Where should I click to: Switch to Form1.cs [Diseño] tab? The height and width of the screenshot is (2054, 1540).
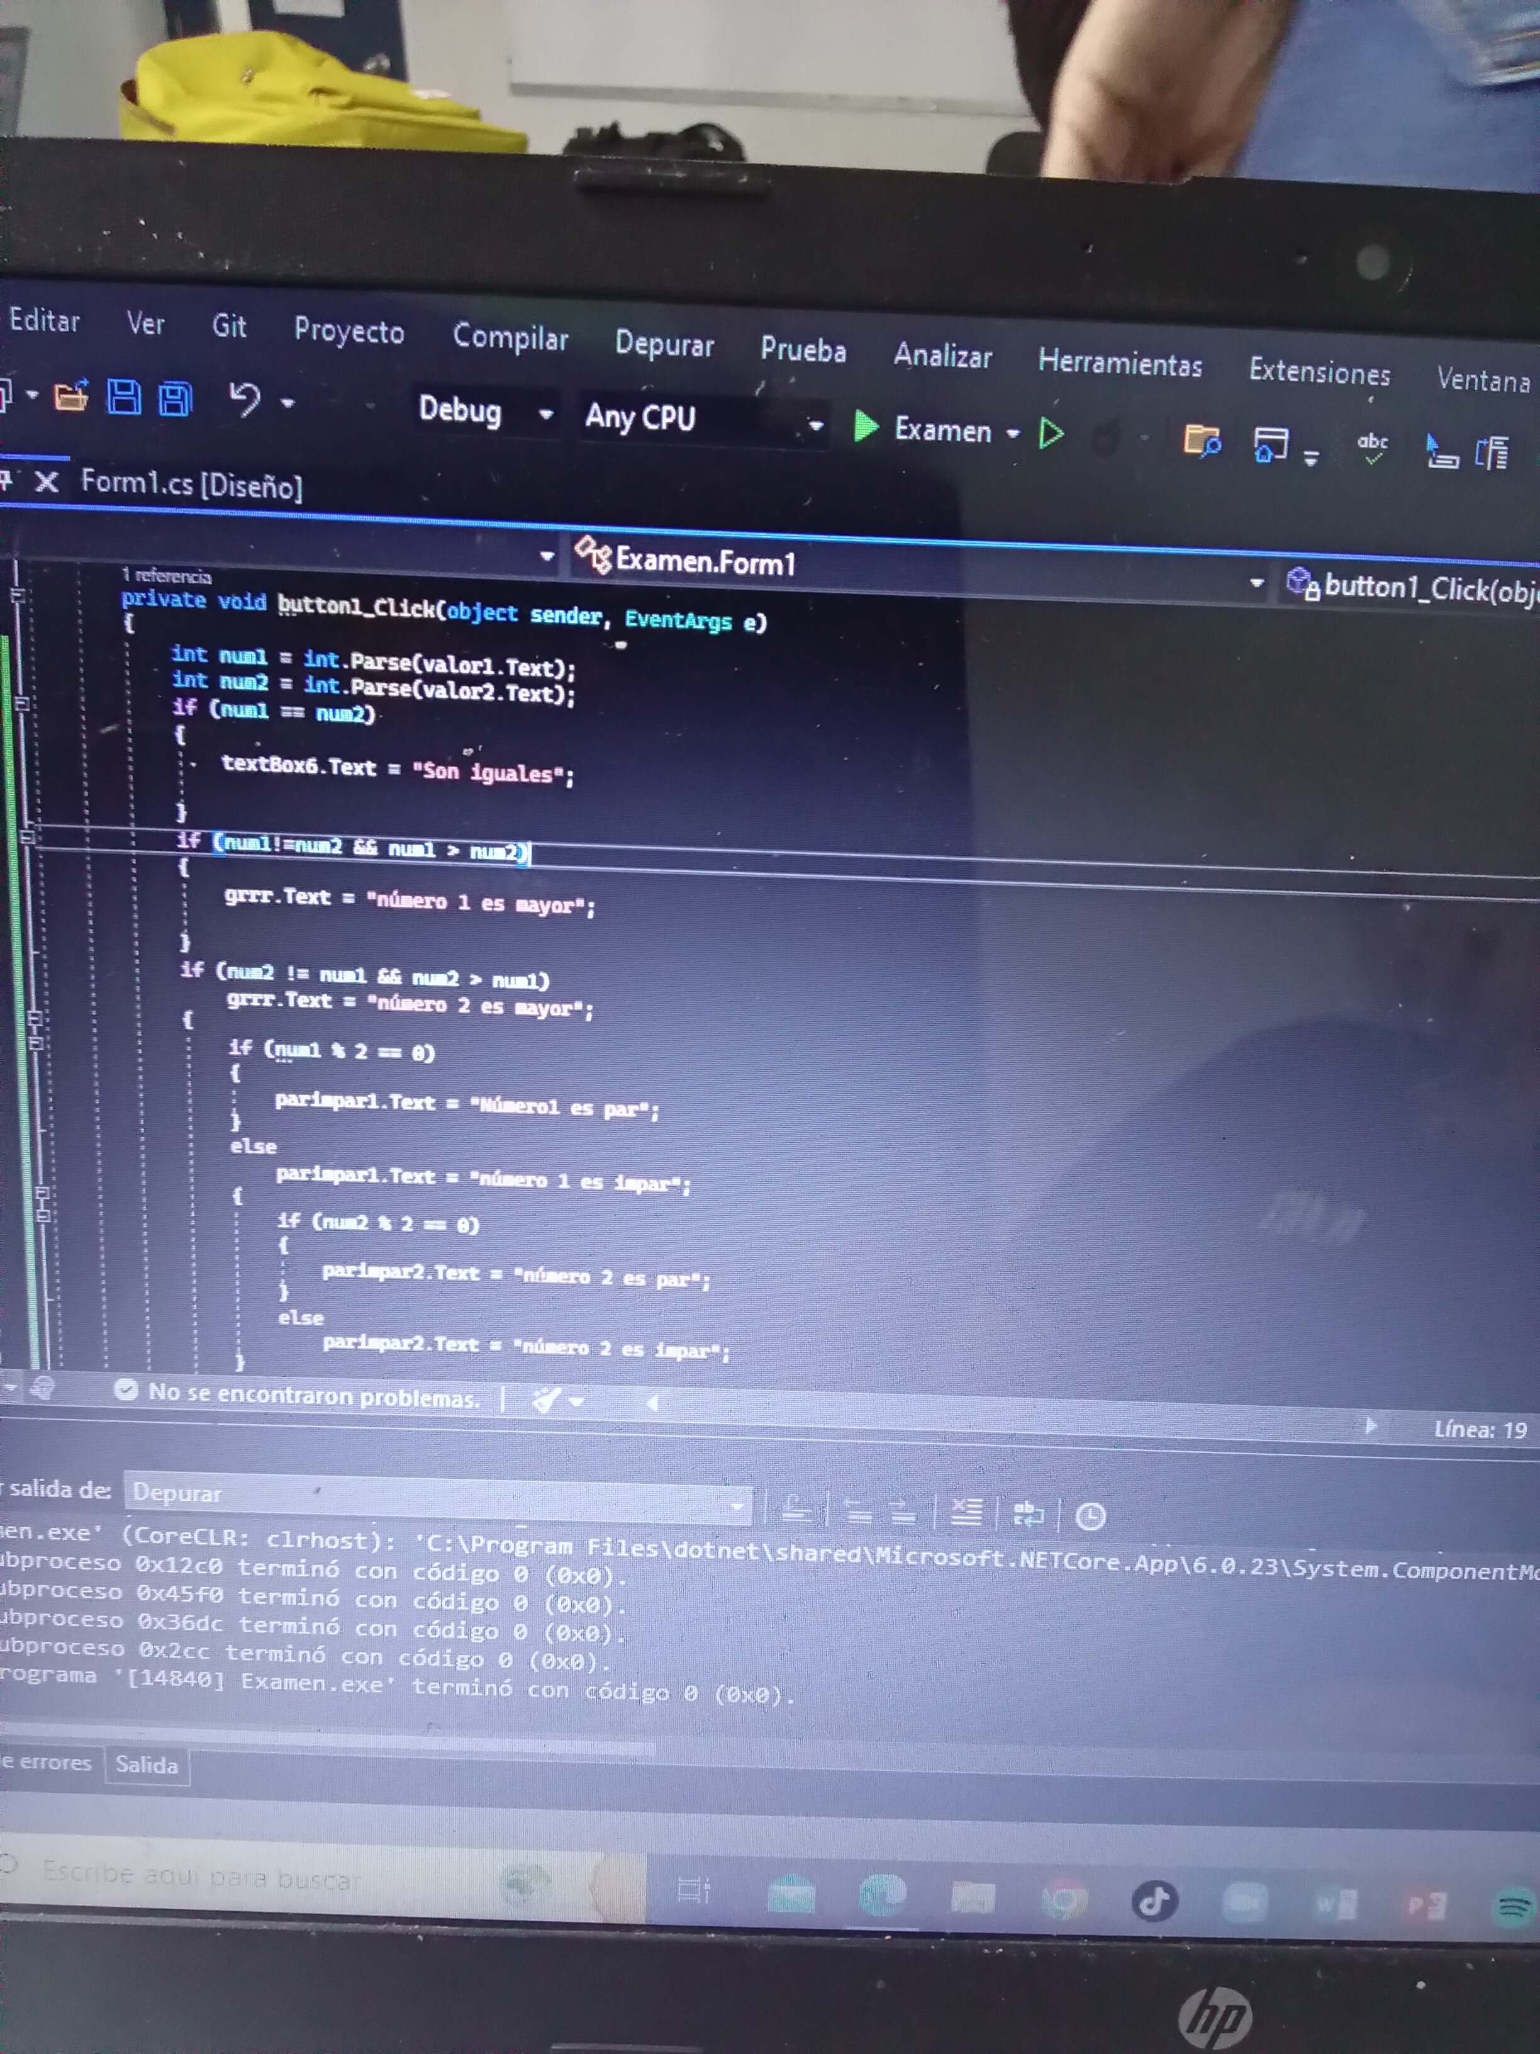coord(191,484)
